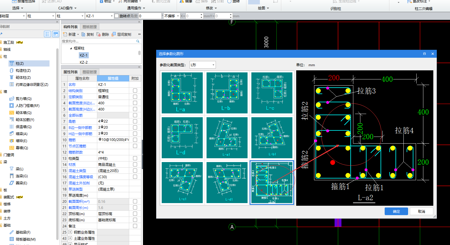Toggle the 旋转点 rotation point checkbox

click(x=117, y=16)
